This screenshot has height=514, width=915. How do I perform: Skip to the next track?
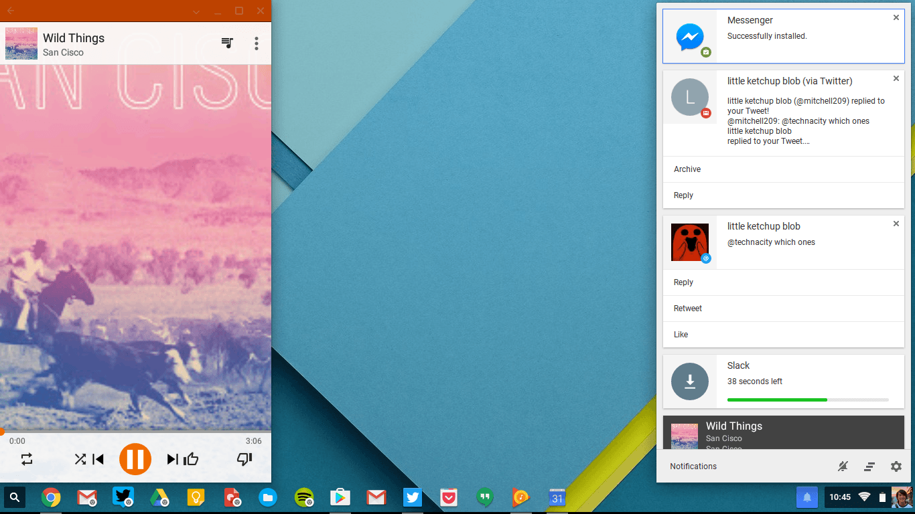pyautogui.click(x=172, y=459)
